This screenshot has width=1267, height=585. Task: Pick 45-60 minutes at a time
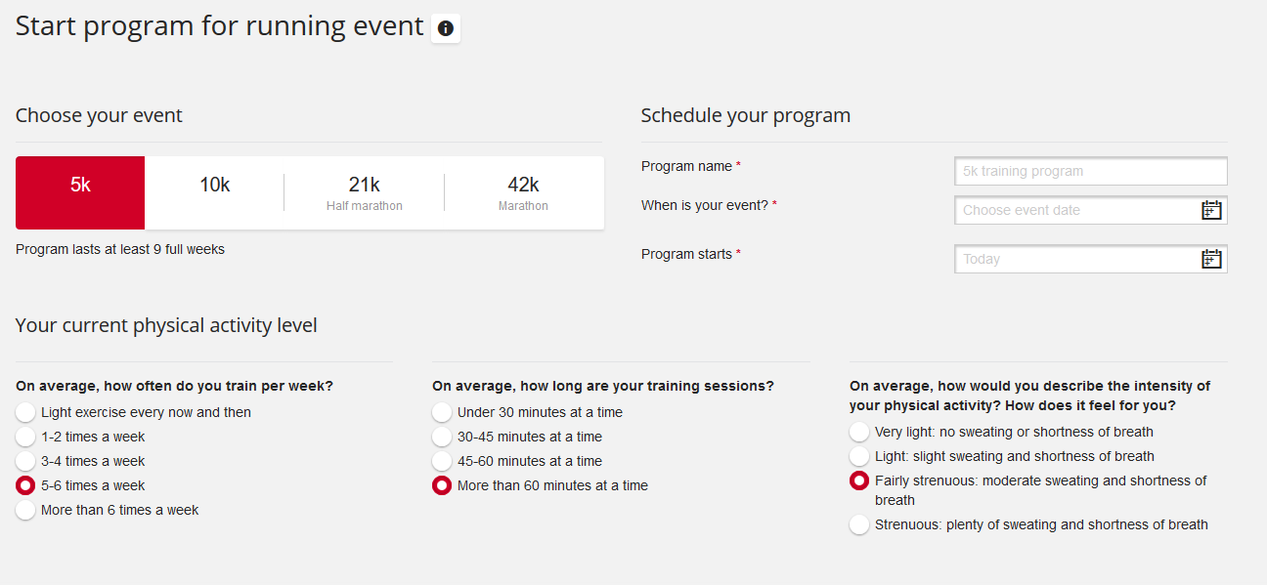click(443, 461)
